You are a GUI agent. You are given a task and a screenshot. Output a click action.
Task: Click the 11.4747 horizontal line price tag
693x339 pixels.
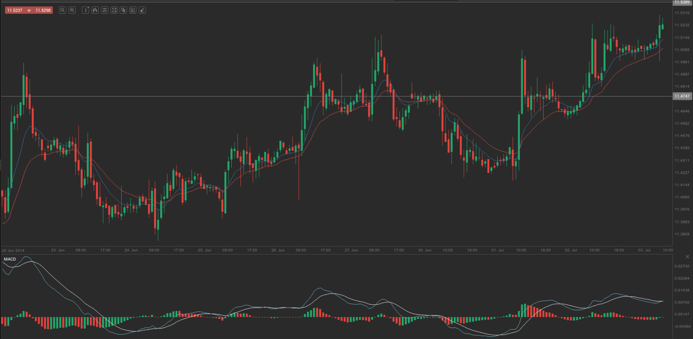coord(682,96)
